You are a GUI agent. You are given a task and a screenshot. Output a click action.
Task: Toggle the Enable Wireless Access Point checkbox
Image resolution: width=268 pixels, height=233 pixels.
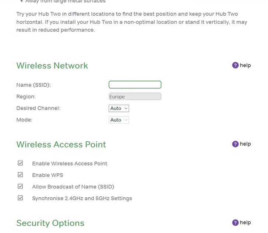[x=20, y=163]
